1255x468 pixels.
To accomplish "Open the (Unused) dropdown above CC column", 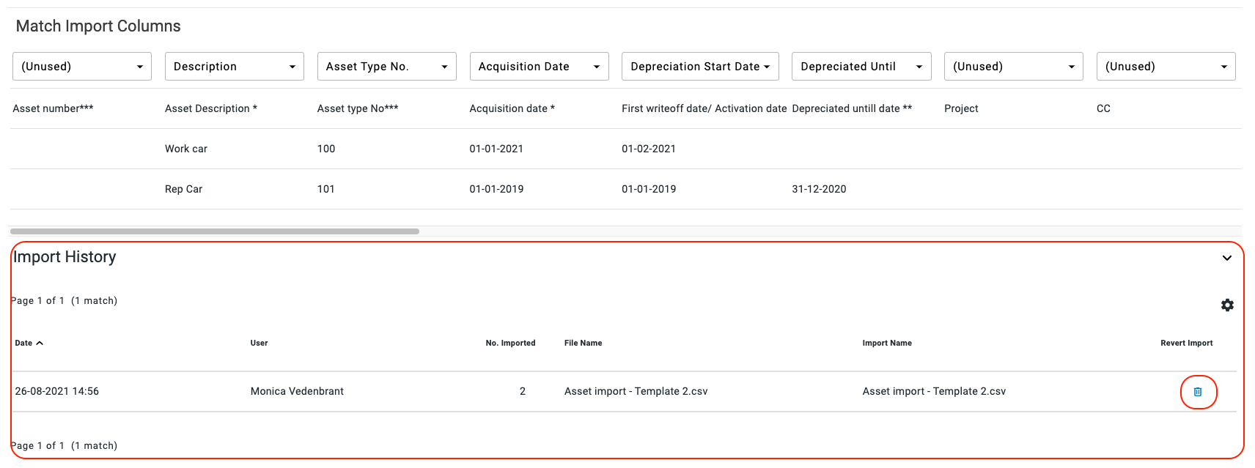I will (1166, 67).
